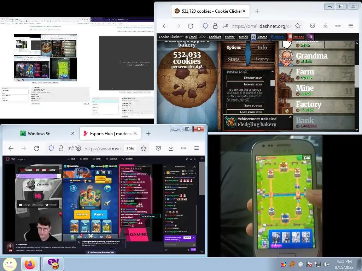Open Legacy menu in Cookie Clicker
362x271 pixels.
pos(262,59)
